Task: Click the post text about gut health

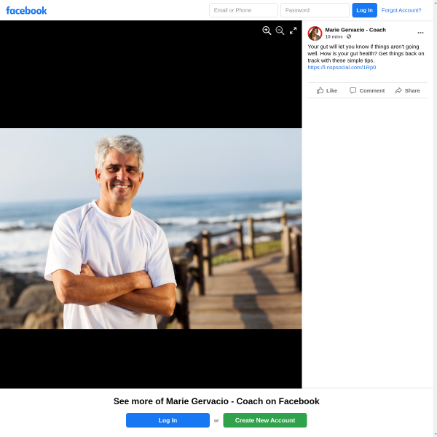Action: pyautogui.click(x=366, y=53)
